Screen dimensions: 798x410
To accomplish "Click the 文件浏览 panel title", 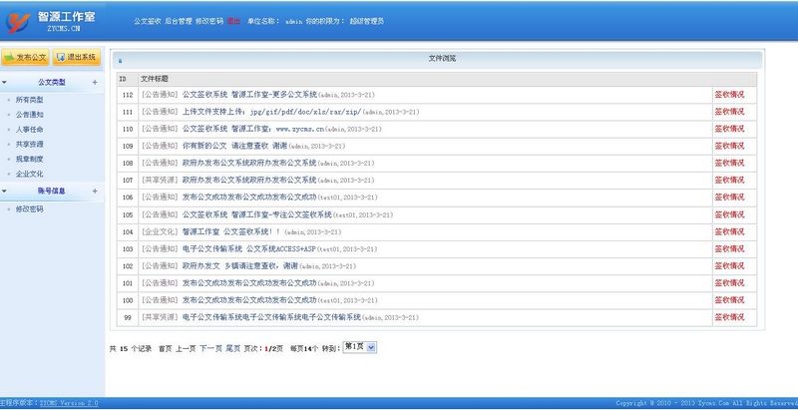I will [442, 59].
